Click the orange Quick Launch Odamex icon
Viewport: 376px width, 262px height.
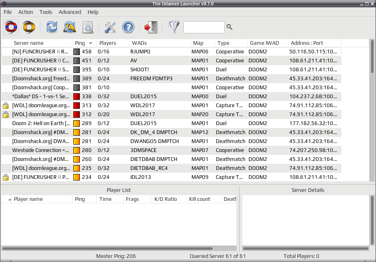(x=29, y=27)
